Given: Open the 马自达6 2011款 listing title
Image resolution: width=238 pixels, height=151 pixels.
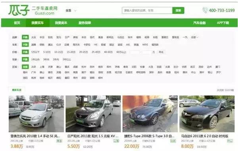Looking at the screenshot, I should [x=205, y=136].
